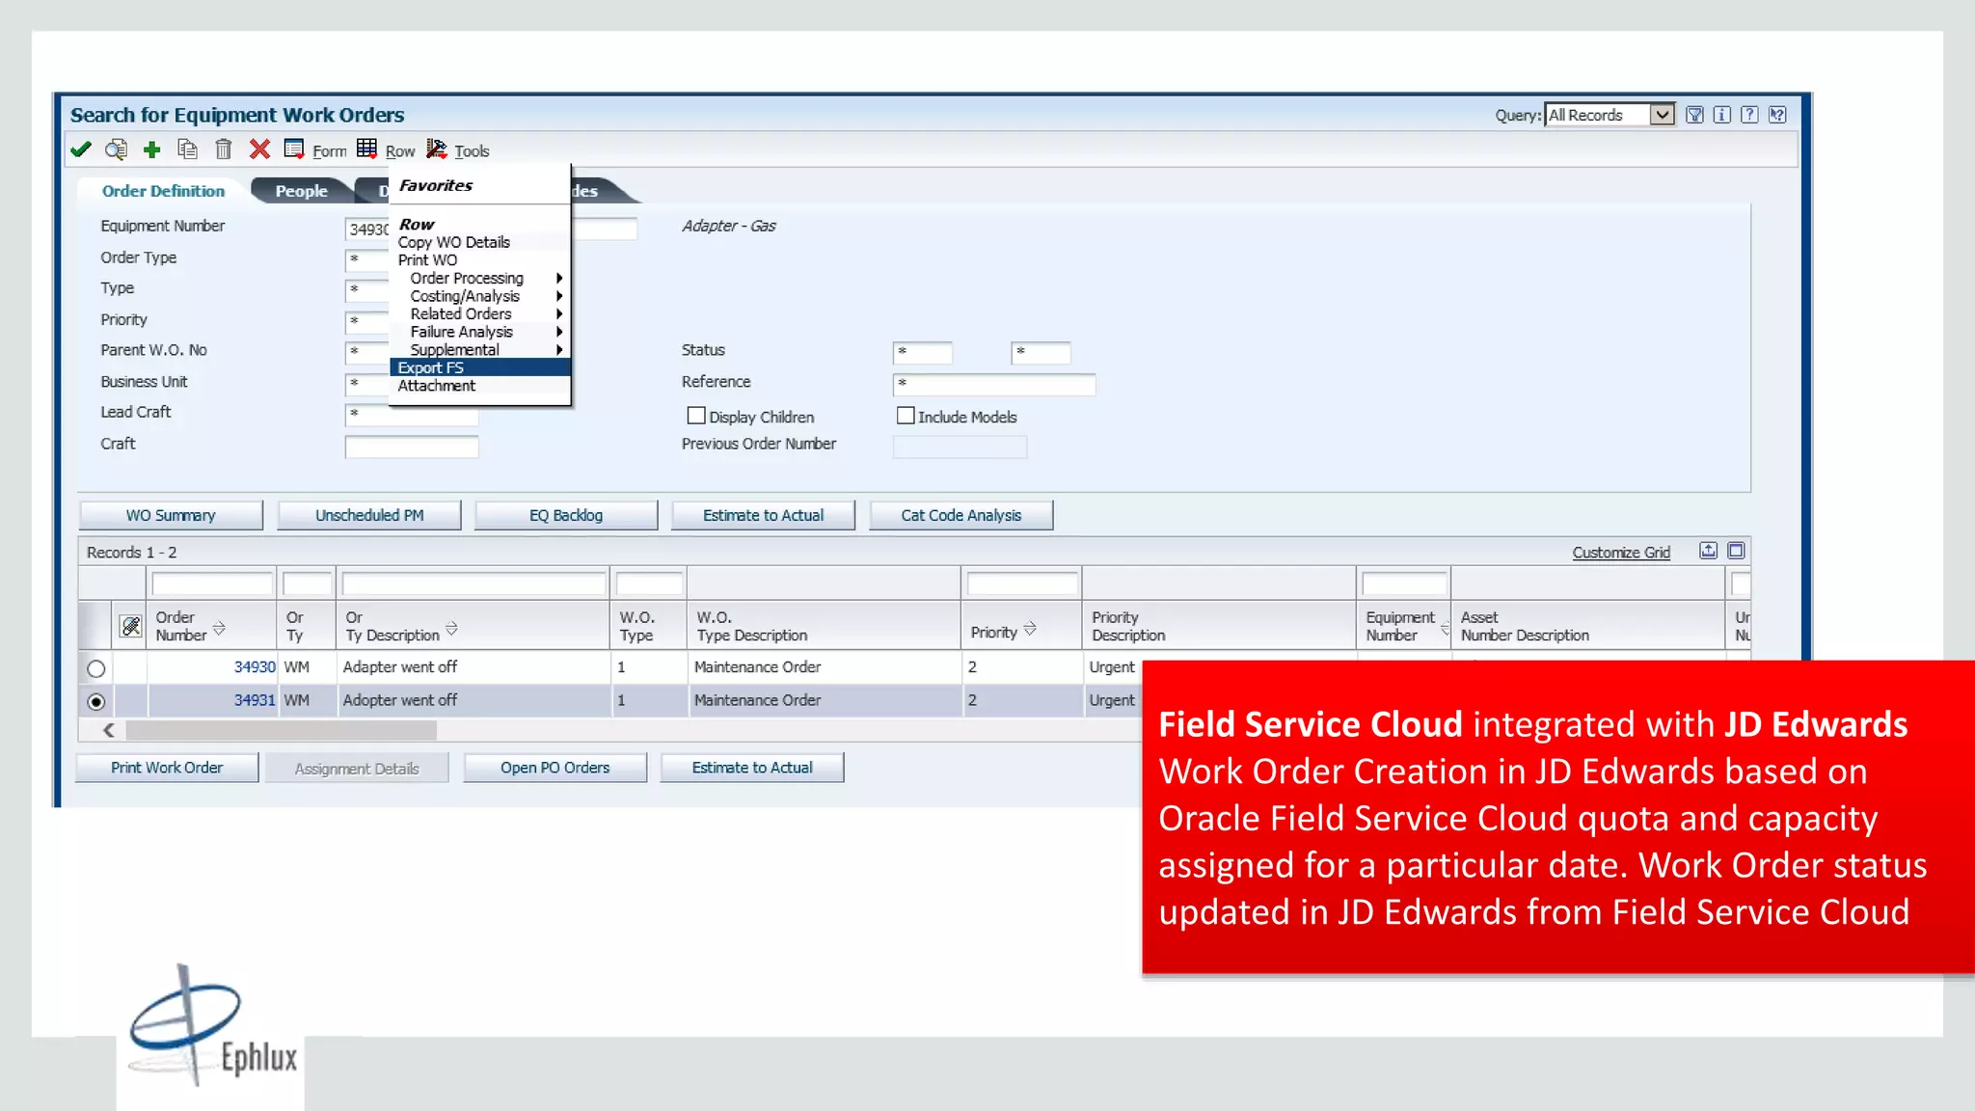
Task: Toggle the Display Children checkbox
Action: pyautogui.click(x=695, y=416)
